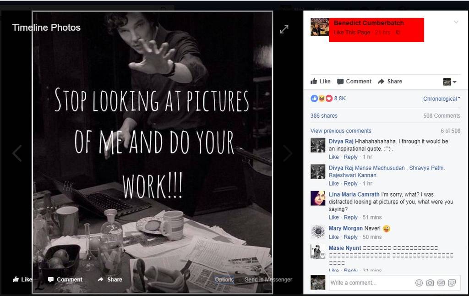Screen dimensions: 469x296
Task: Open the profile picture identity selector dropdown
Action: click(x=450, y=82)
